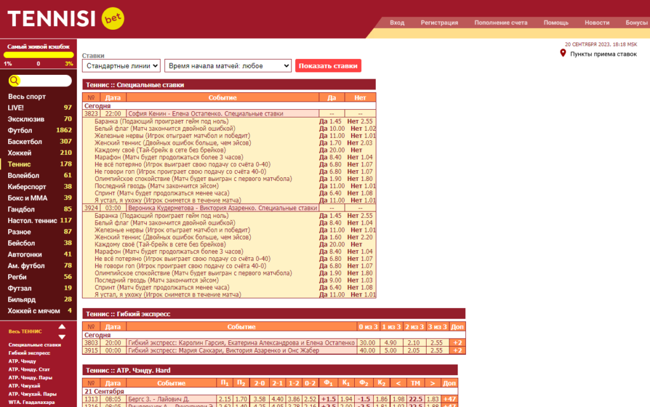Select 40.00 odds for event 3915
Screen dimensions: 650x407
pos(368,350)
